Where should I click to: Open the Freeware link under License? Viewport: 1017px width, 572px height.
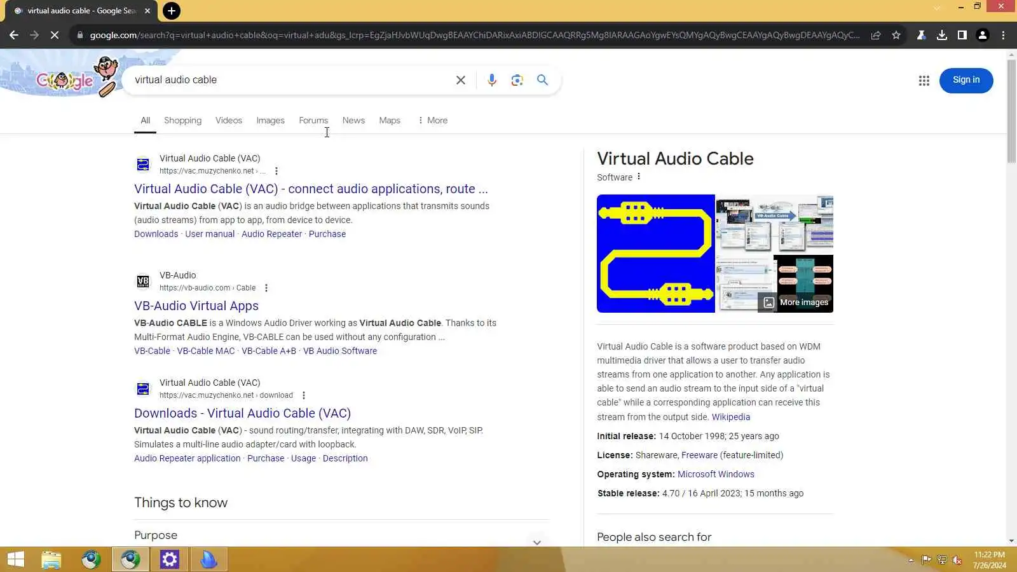(x=699, y=455)
